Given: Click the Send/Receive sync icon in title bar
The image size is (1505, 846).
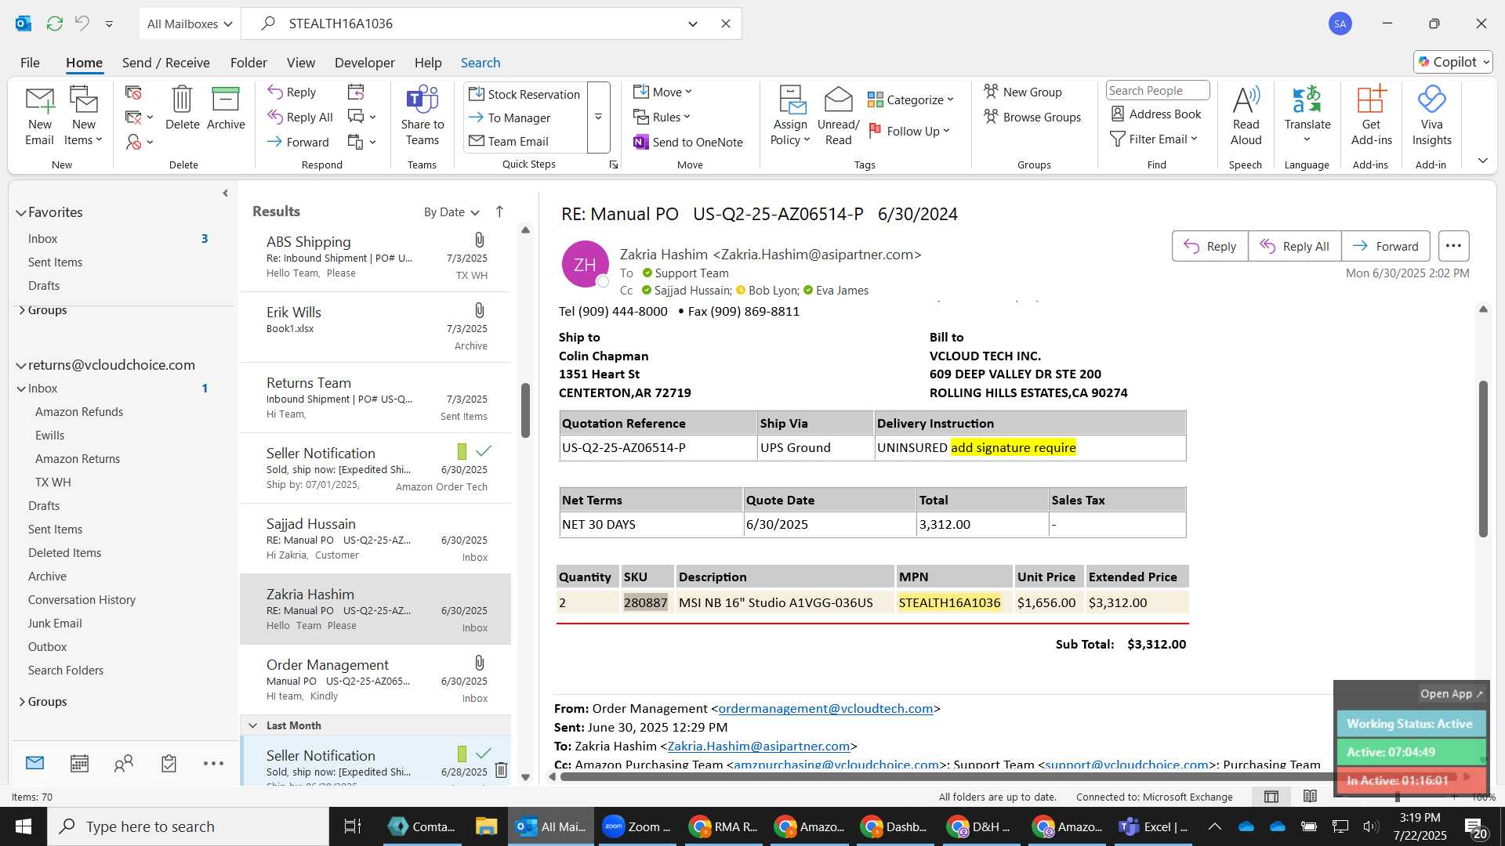Looking at the screenshot, I should coord(54,23).
